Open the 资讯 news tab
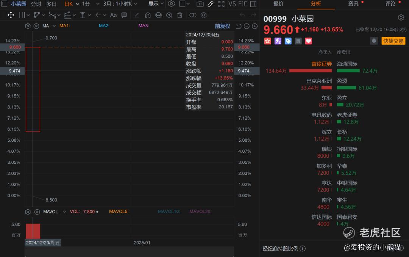The image size is (409, 257). [353, 4]
